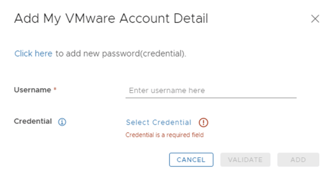Click the 'to add new password(credential)' text
The height and width of the screenshot is (176, 330).
click(x=121, y=54)
